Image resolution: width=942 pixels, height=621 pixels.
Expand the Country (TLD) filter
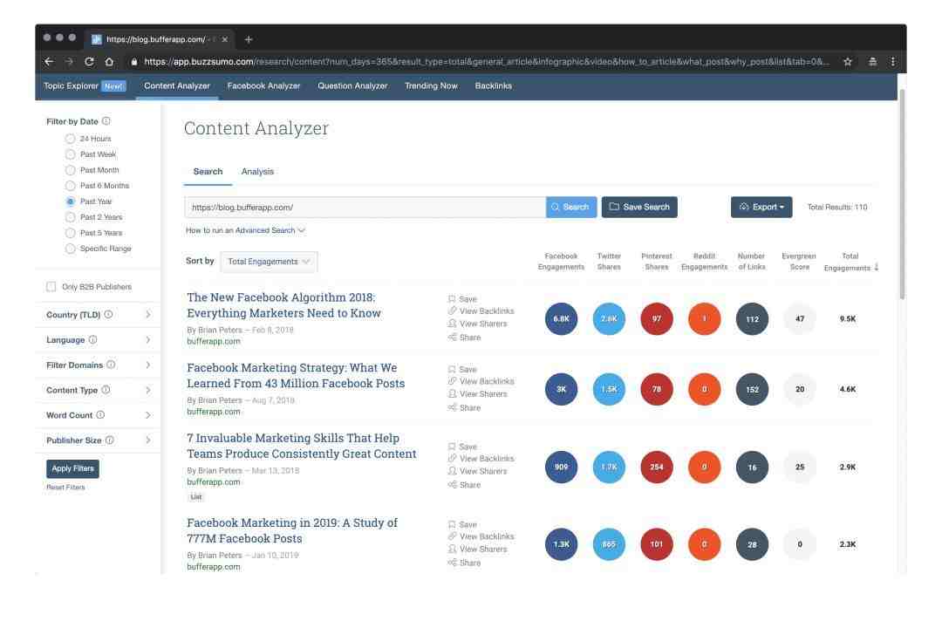tap(99, 315)
